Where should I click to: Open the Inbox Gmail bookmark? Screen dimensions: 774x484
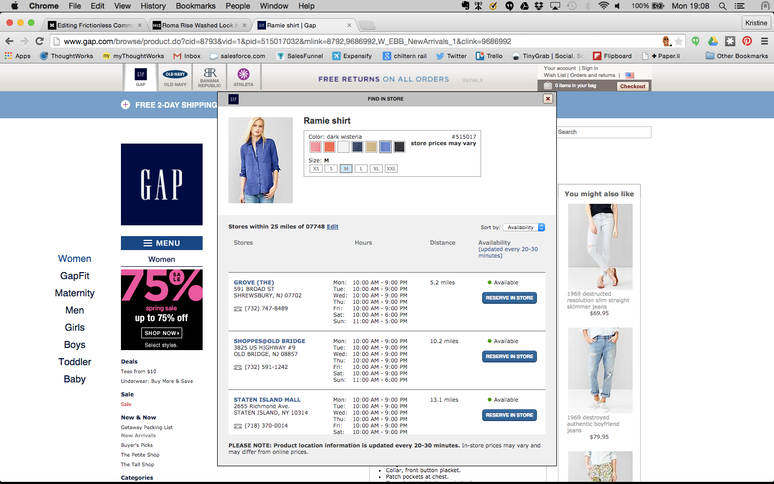[187, 56]
